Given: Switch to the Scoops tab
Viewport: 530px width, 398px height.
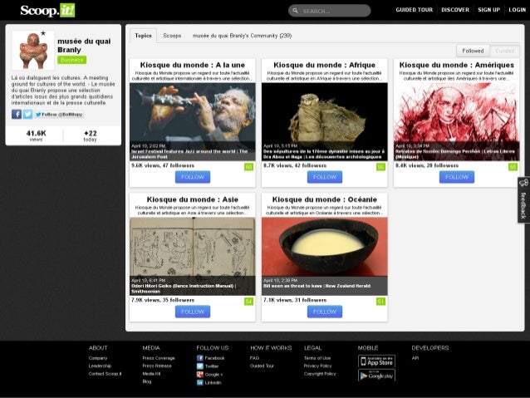Looking at the screenshot, I should click(x=172, y=36).
